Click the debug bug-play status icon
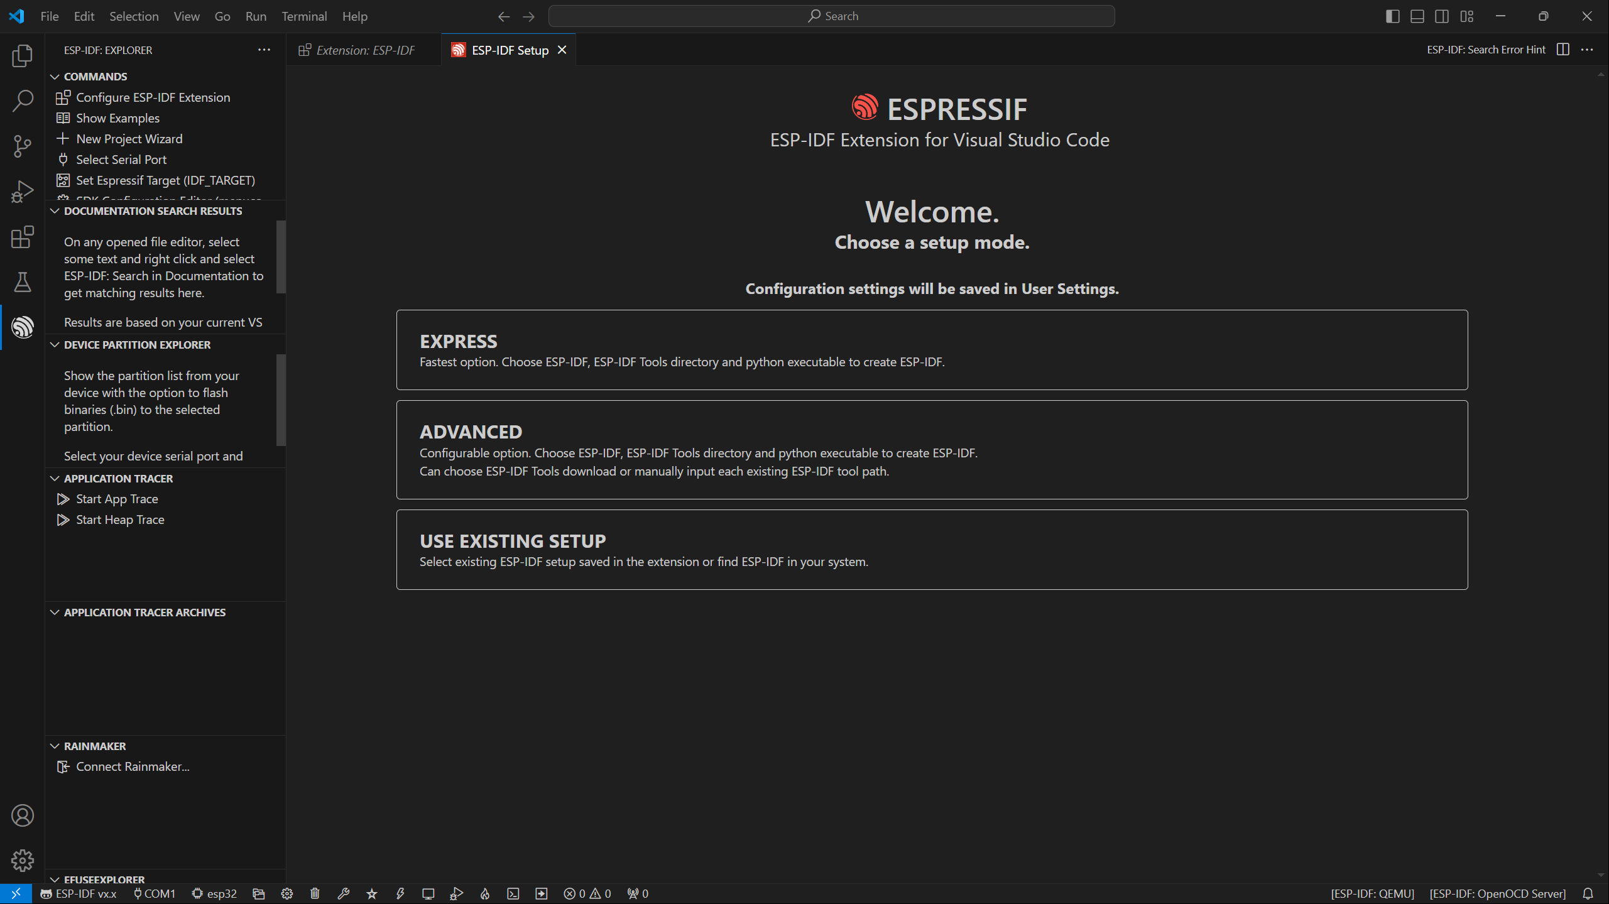Screen dimensions: 1609x904 (457, 893)
